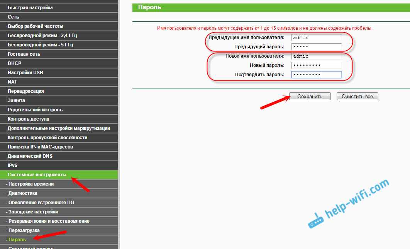Open Настройки USB in sidebar
410x249 pixels.
tap(25, 73)
